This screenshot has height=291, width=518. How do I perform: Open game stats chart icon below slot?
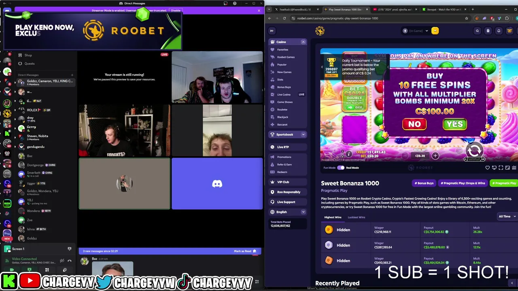point(514,168)
